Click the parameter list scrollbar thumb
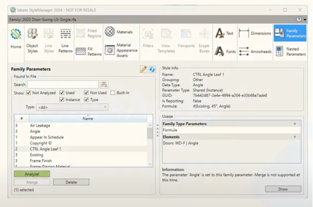 click(x=150, y=133)
